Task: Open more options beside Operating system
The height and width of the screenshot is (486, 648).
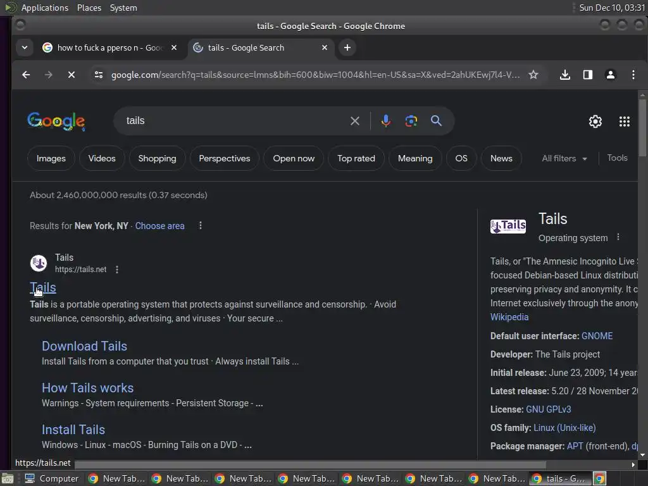Action: pos(618,237)
